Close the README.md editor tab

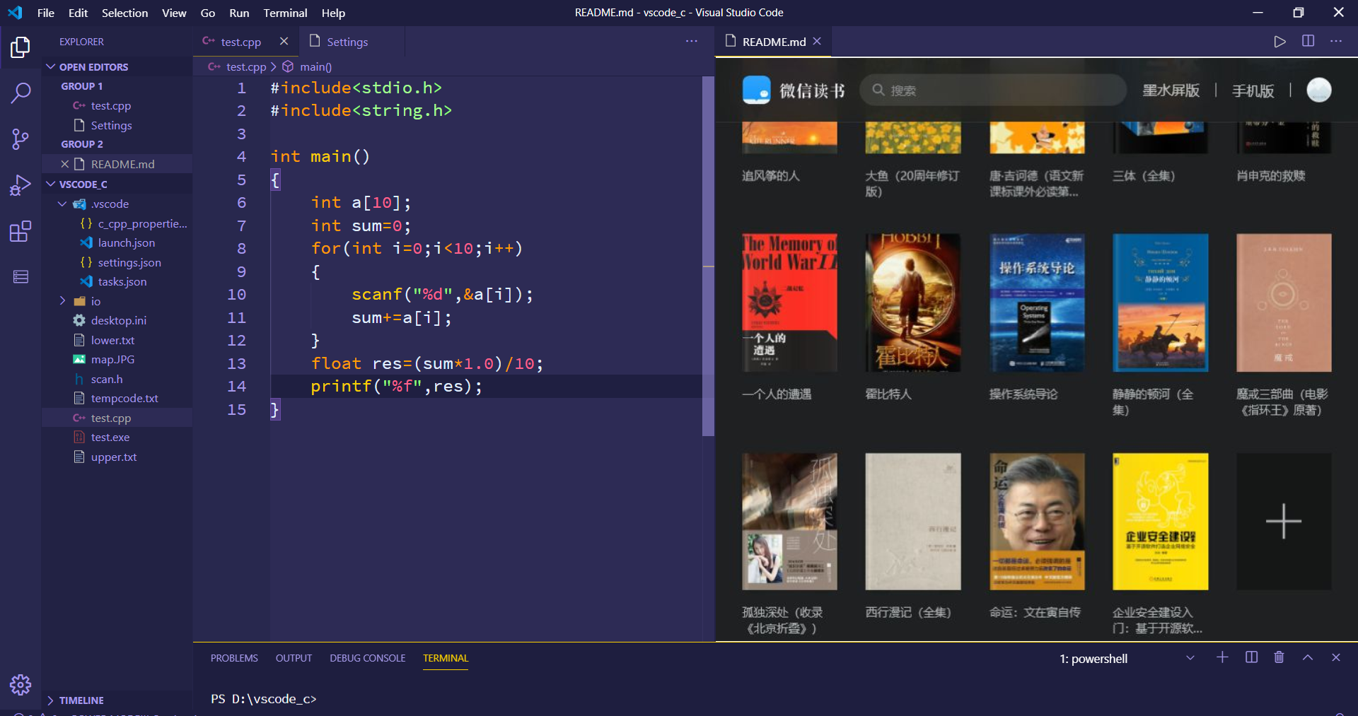817,41
